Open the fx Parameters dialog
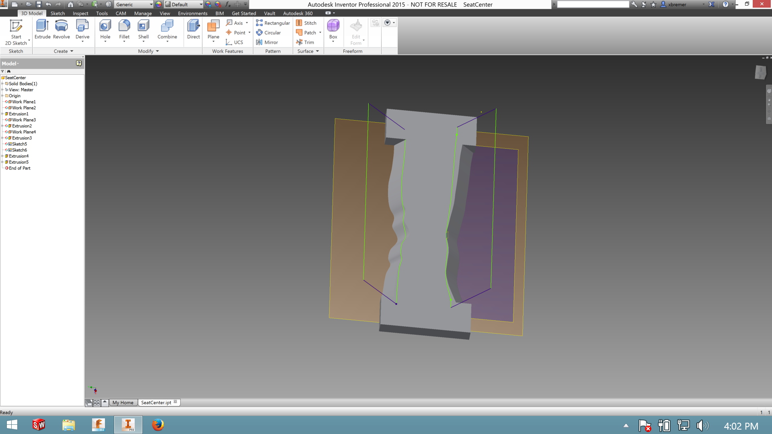The image size is (772, 434). [x=228, y=4]
